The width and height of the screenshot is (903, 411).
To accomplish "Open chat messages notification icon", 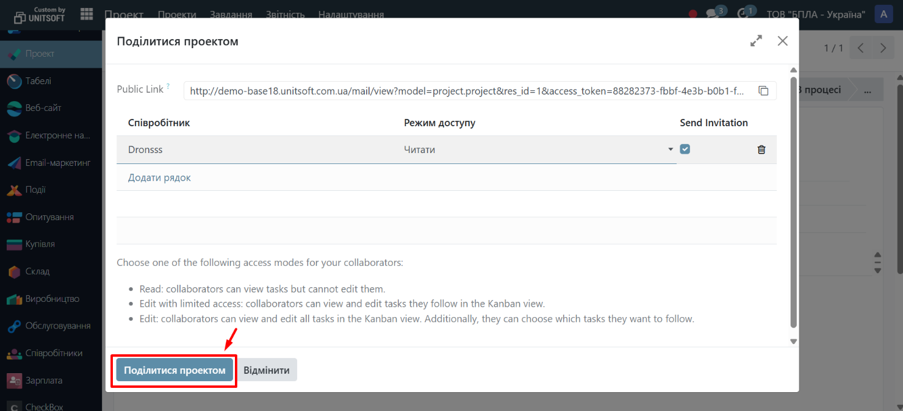I will click(711, 13).
